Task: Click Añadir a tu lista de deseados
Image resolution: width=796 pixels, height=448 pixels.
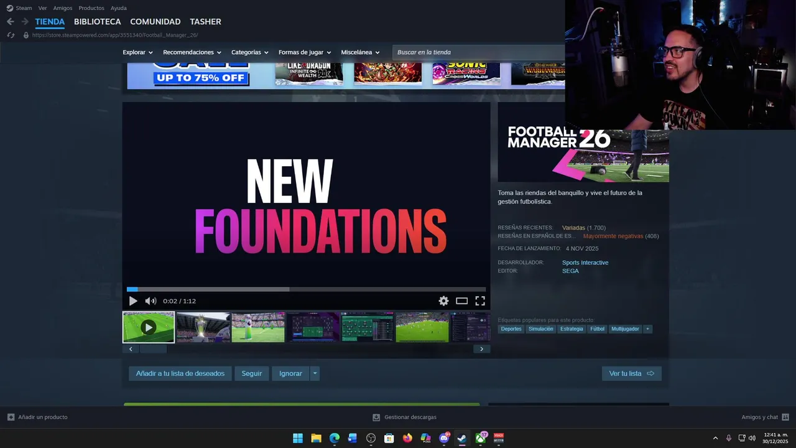Action: pos(180,373)
